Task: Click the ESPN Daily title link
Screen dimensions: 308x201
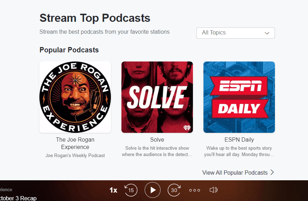Action: coord(239,140)
